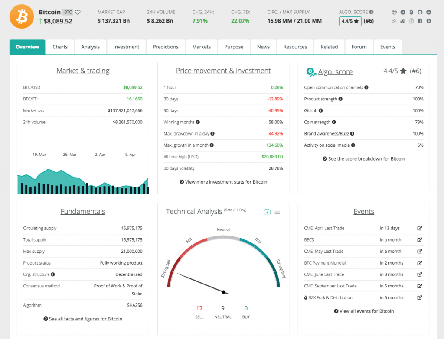Expand more investment stats for Bitcoin

tap(226, 182)
